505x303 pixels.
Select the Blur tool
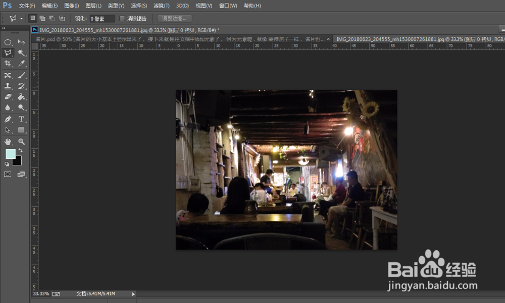8,107
